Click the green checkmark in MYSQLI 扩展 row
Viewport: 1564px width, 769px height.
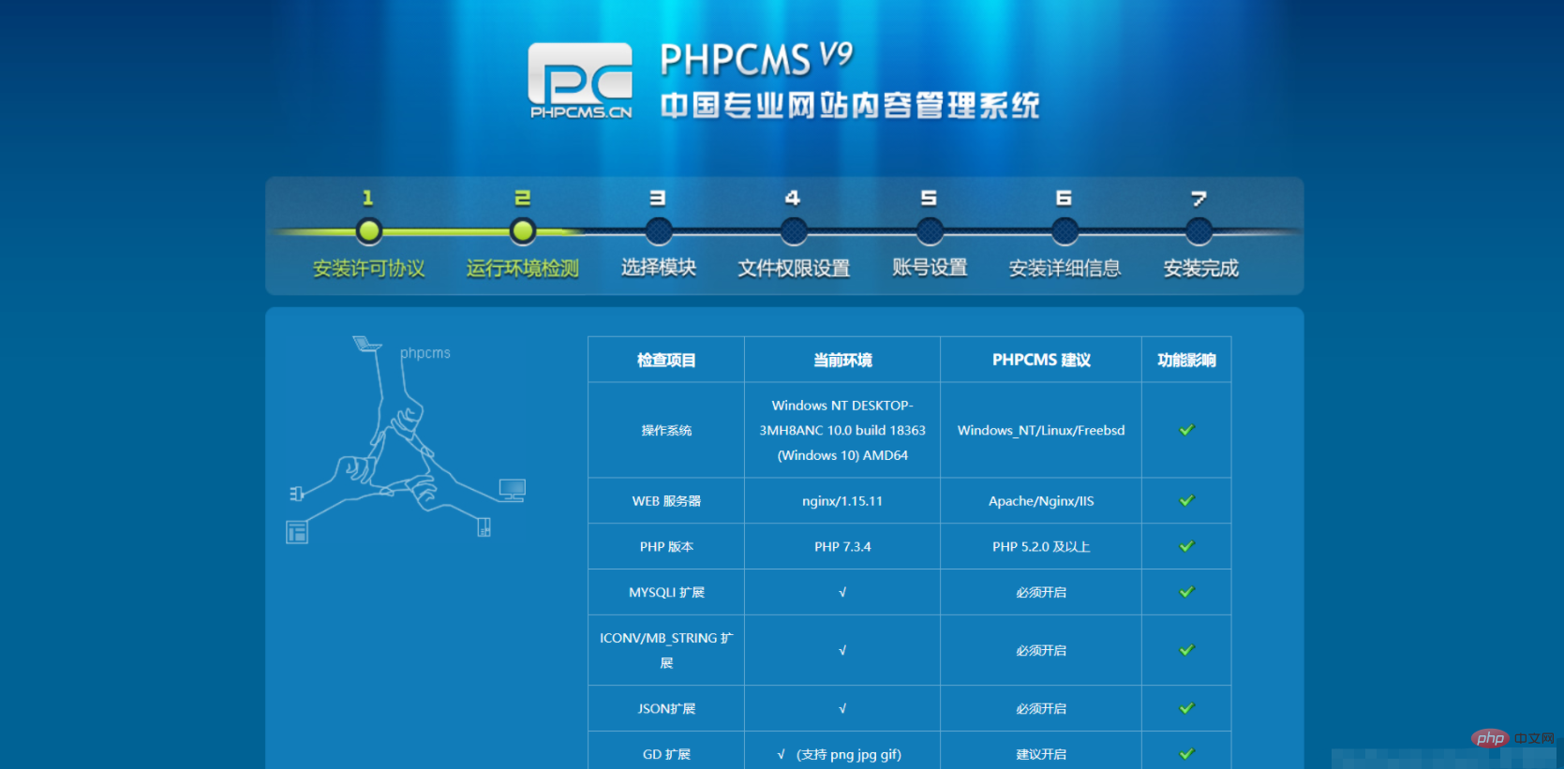coord(1186,592)
